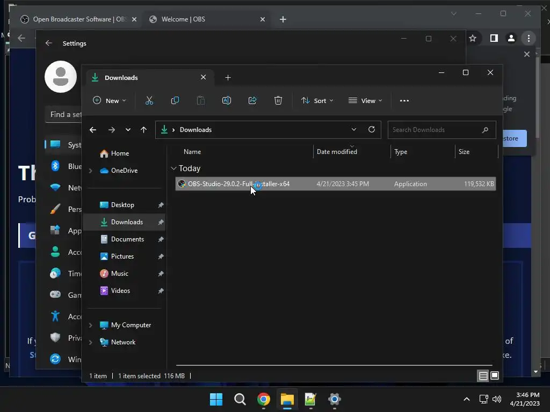Unpin Downloads from Quick access using pin icon

161,222
